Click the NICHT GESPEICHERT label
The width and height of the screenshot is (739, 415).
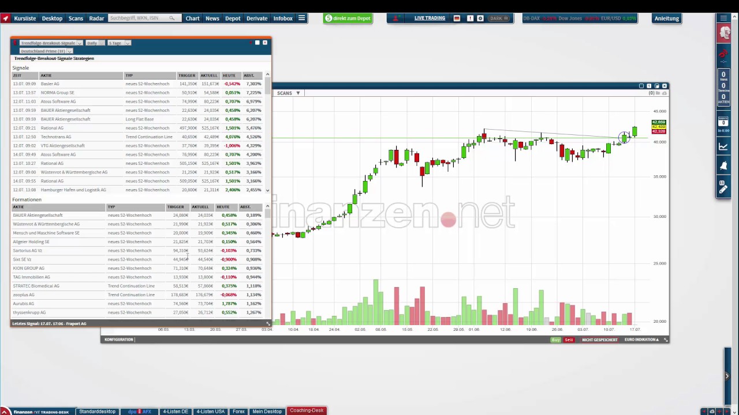[x=600, y=340]
